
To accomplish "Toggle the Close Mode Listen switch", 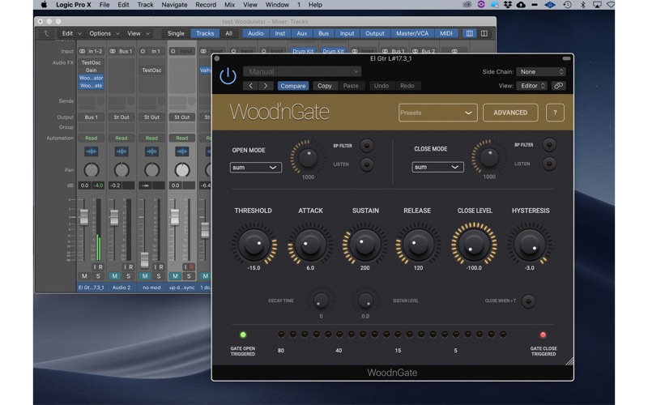I will (549, 164).
